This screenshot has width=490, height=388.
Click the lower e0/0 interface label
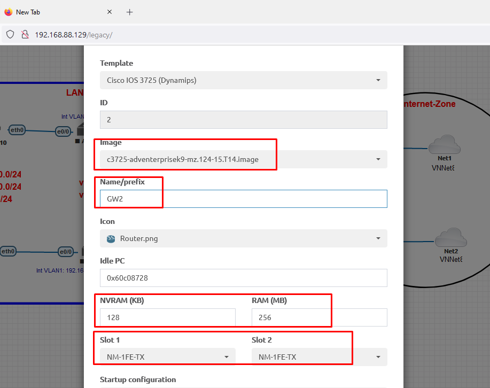pos(66,252)
